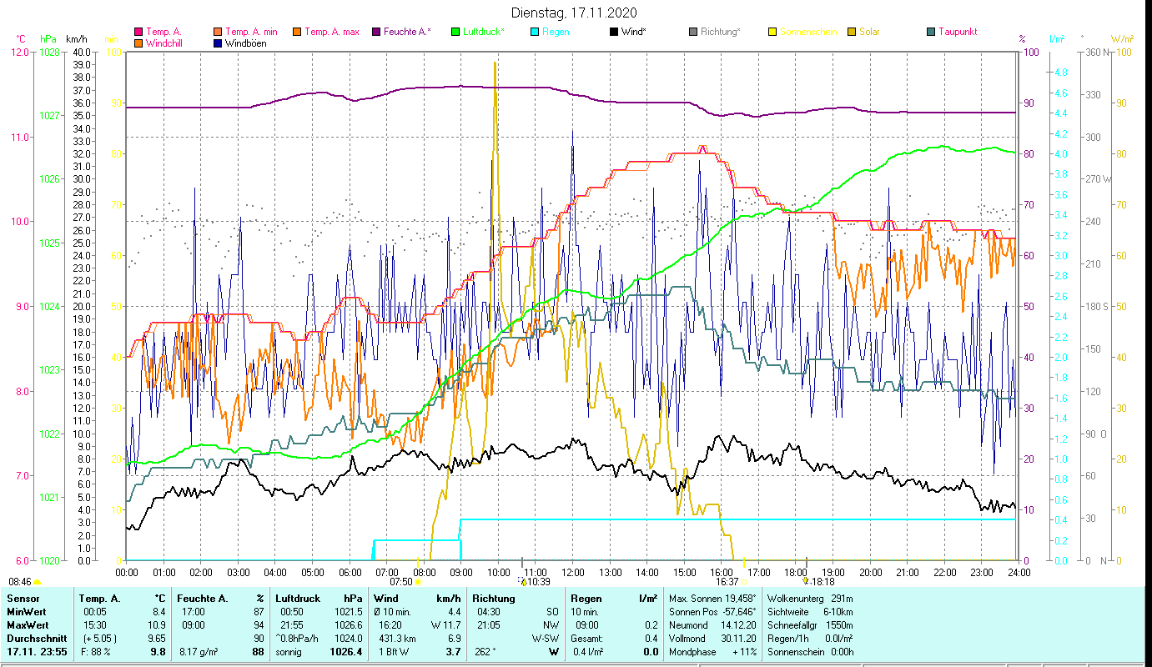Click the '1 Bft W' wind strength
The height and width of the screenshot is (667, 1152).
pyautogui.click(x=395, y=652)
